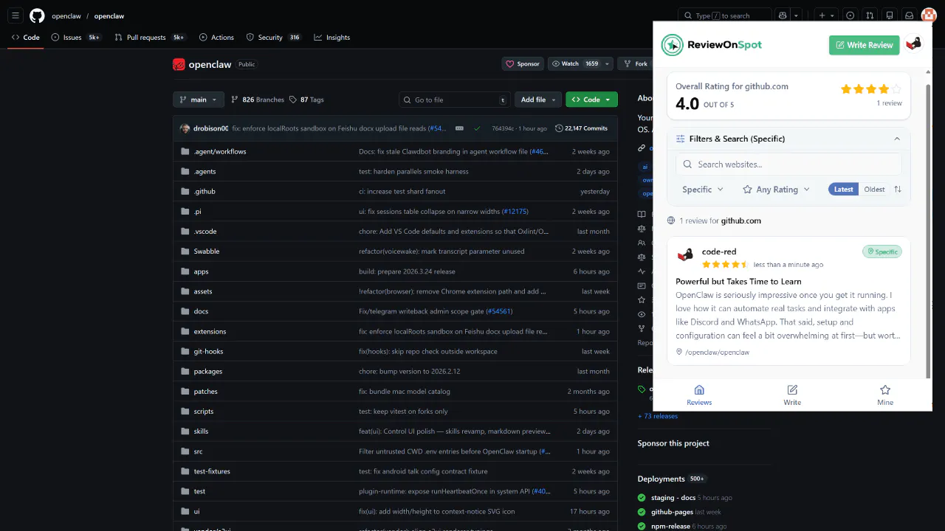The image size is (945, 531).
Task: Go to GitHub home via Octocat logo
Action: tap(37, 15)
